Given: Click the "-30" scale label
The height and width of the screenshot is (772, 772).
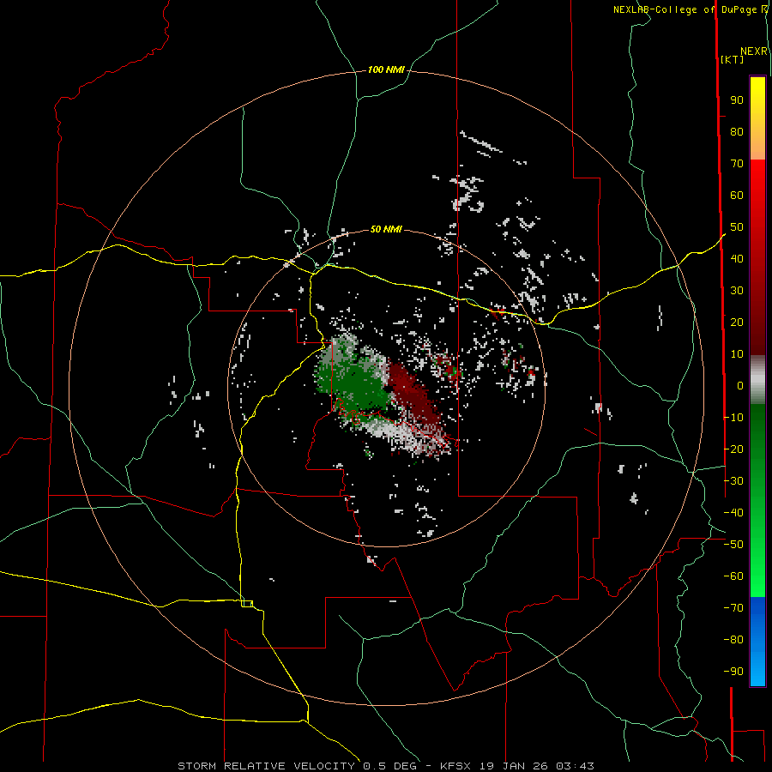Looking at the screenshot, I should 733,480.
